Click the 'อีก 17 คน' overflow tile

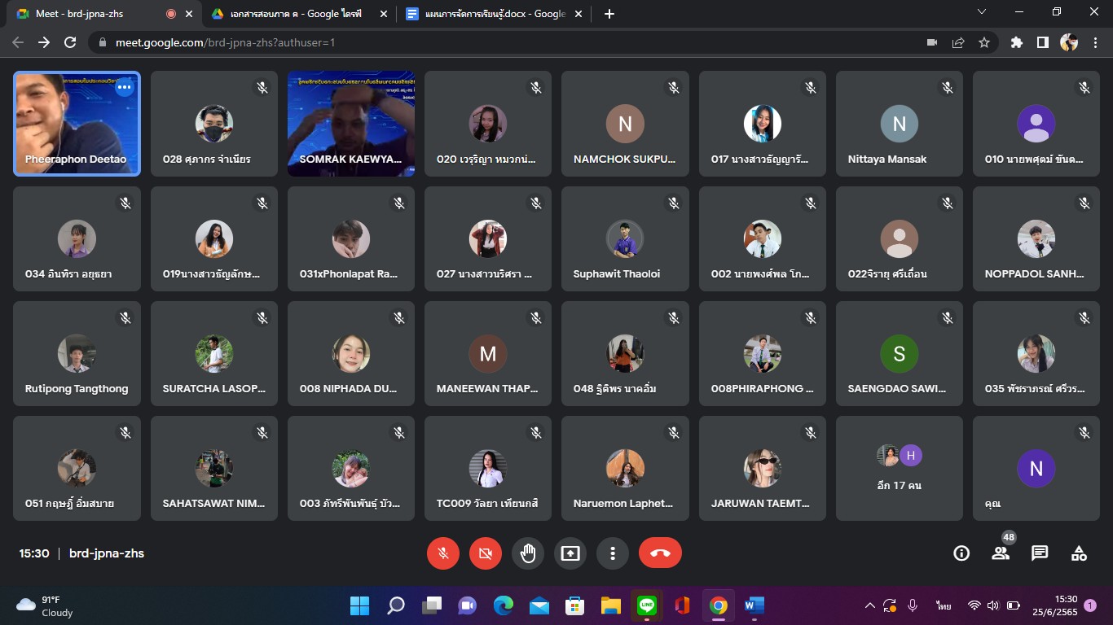[900, 468]
